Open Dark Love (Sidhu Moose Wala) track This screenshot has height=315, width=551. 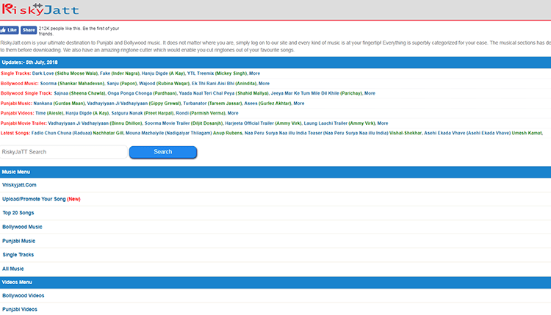[x=65, y=73]
